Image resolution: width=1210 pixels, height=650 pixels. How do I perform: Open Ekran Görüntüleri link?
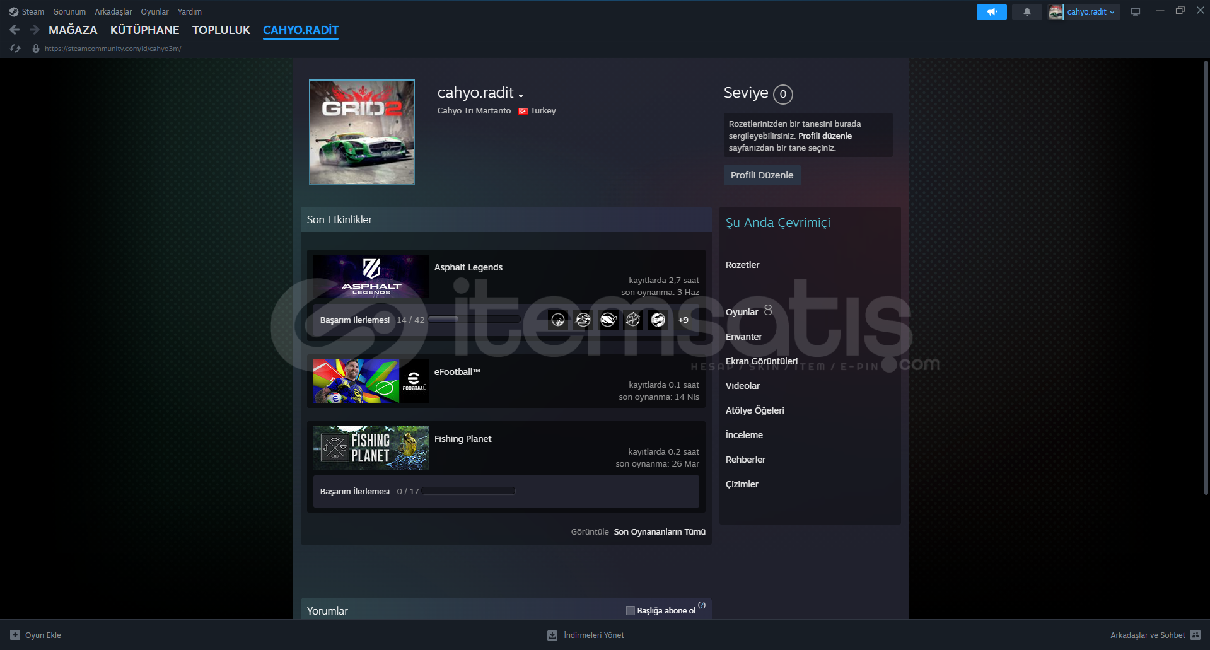coord(762,361)
